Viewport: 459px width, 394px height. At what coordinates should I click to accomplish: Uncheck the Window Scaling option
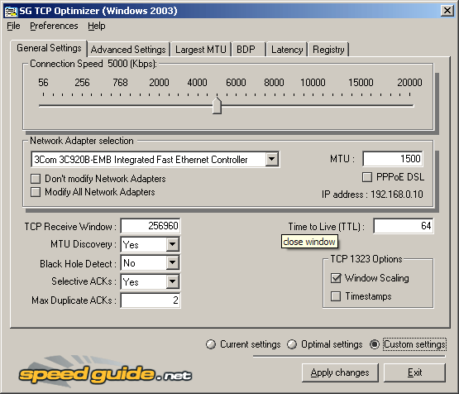(336, 278)
